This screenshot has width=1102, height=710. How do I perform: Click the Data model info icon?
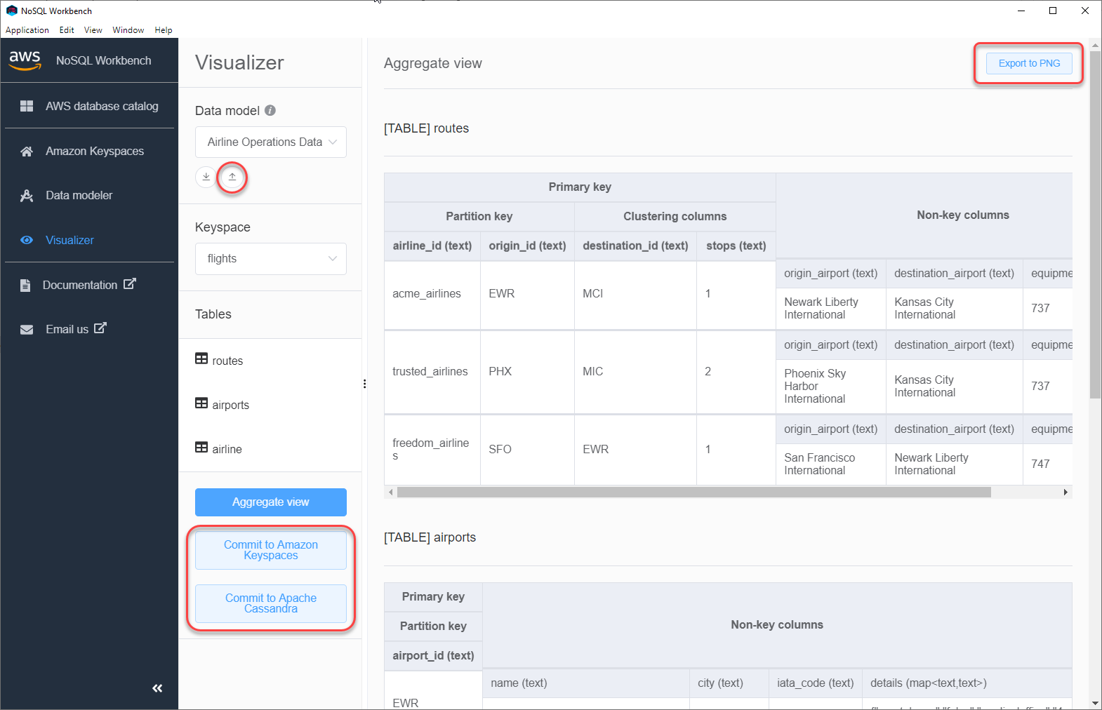click(x=270, y=110)
